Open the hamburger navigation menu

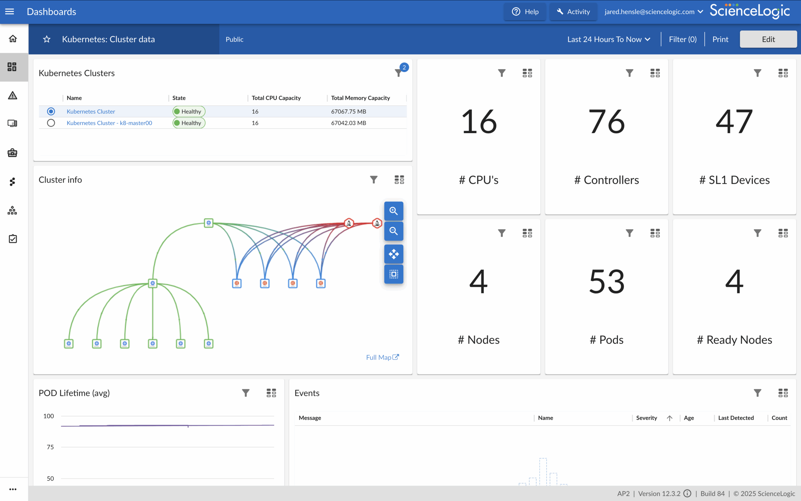(10, 12)
